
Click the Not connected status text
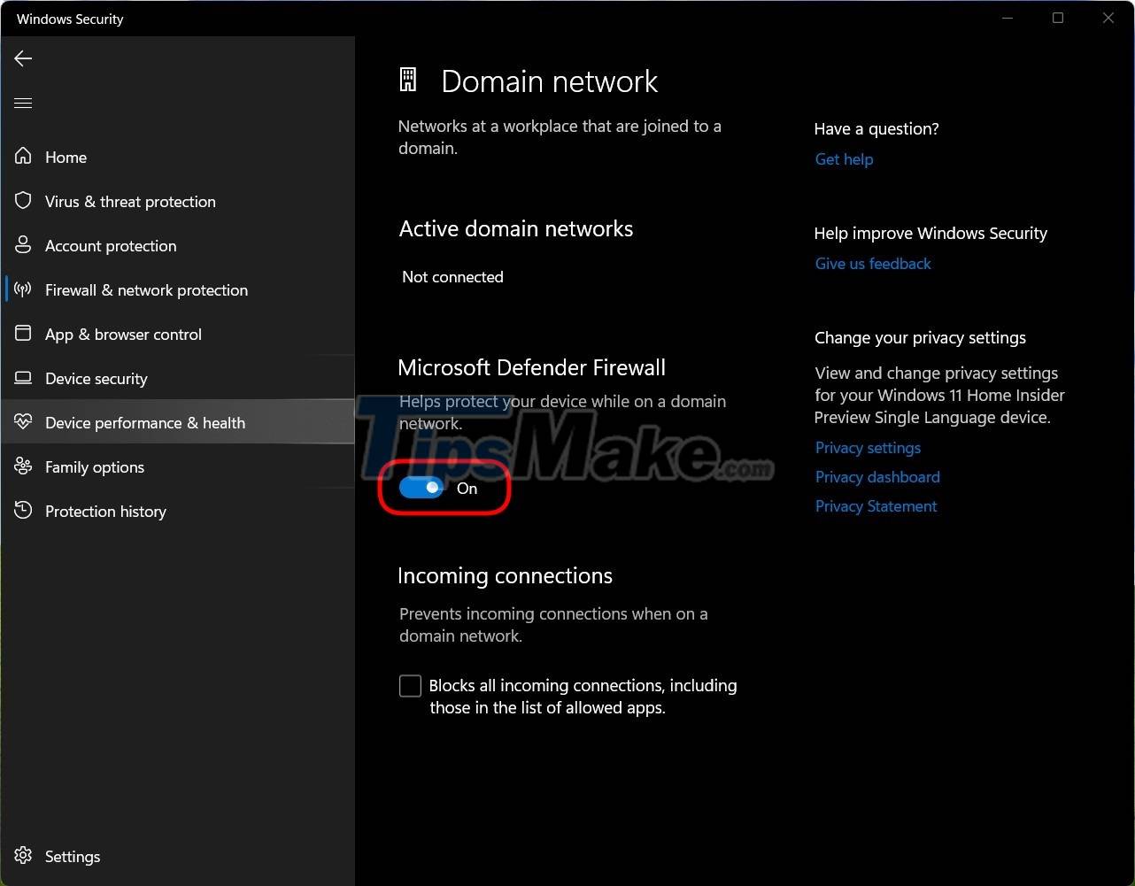452,277
